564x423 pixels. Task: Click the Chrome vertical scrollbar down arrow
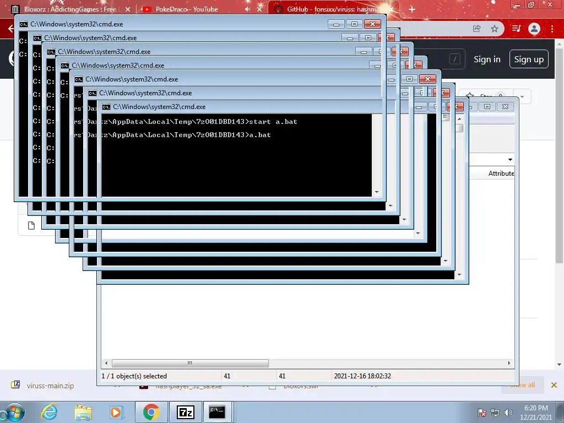pos(559,365)
